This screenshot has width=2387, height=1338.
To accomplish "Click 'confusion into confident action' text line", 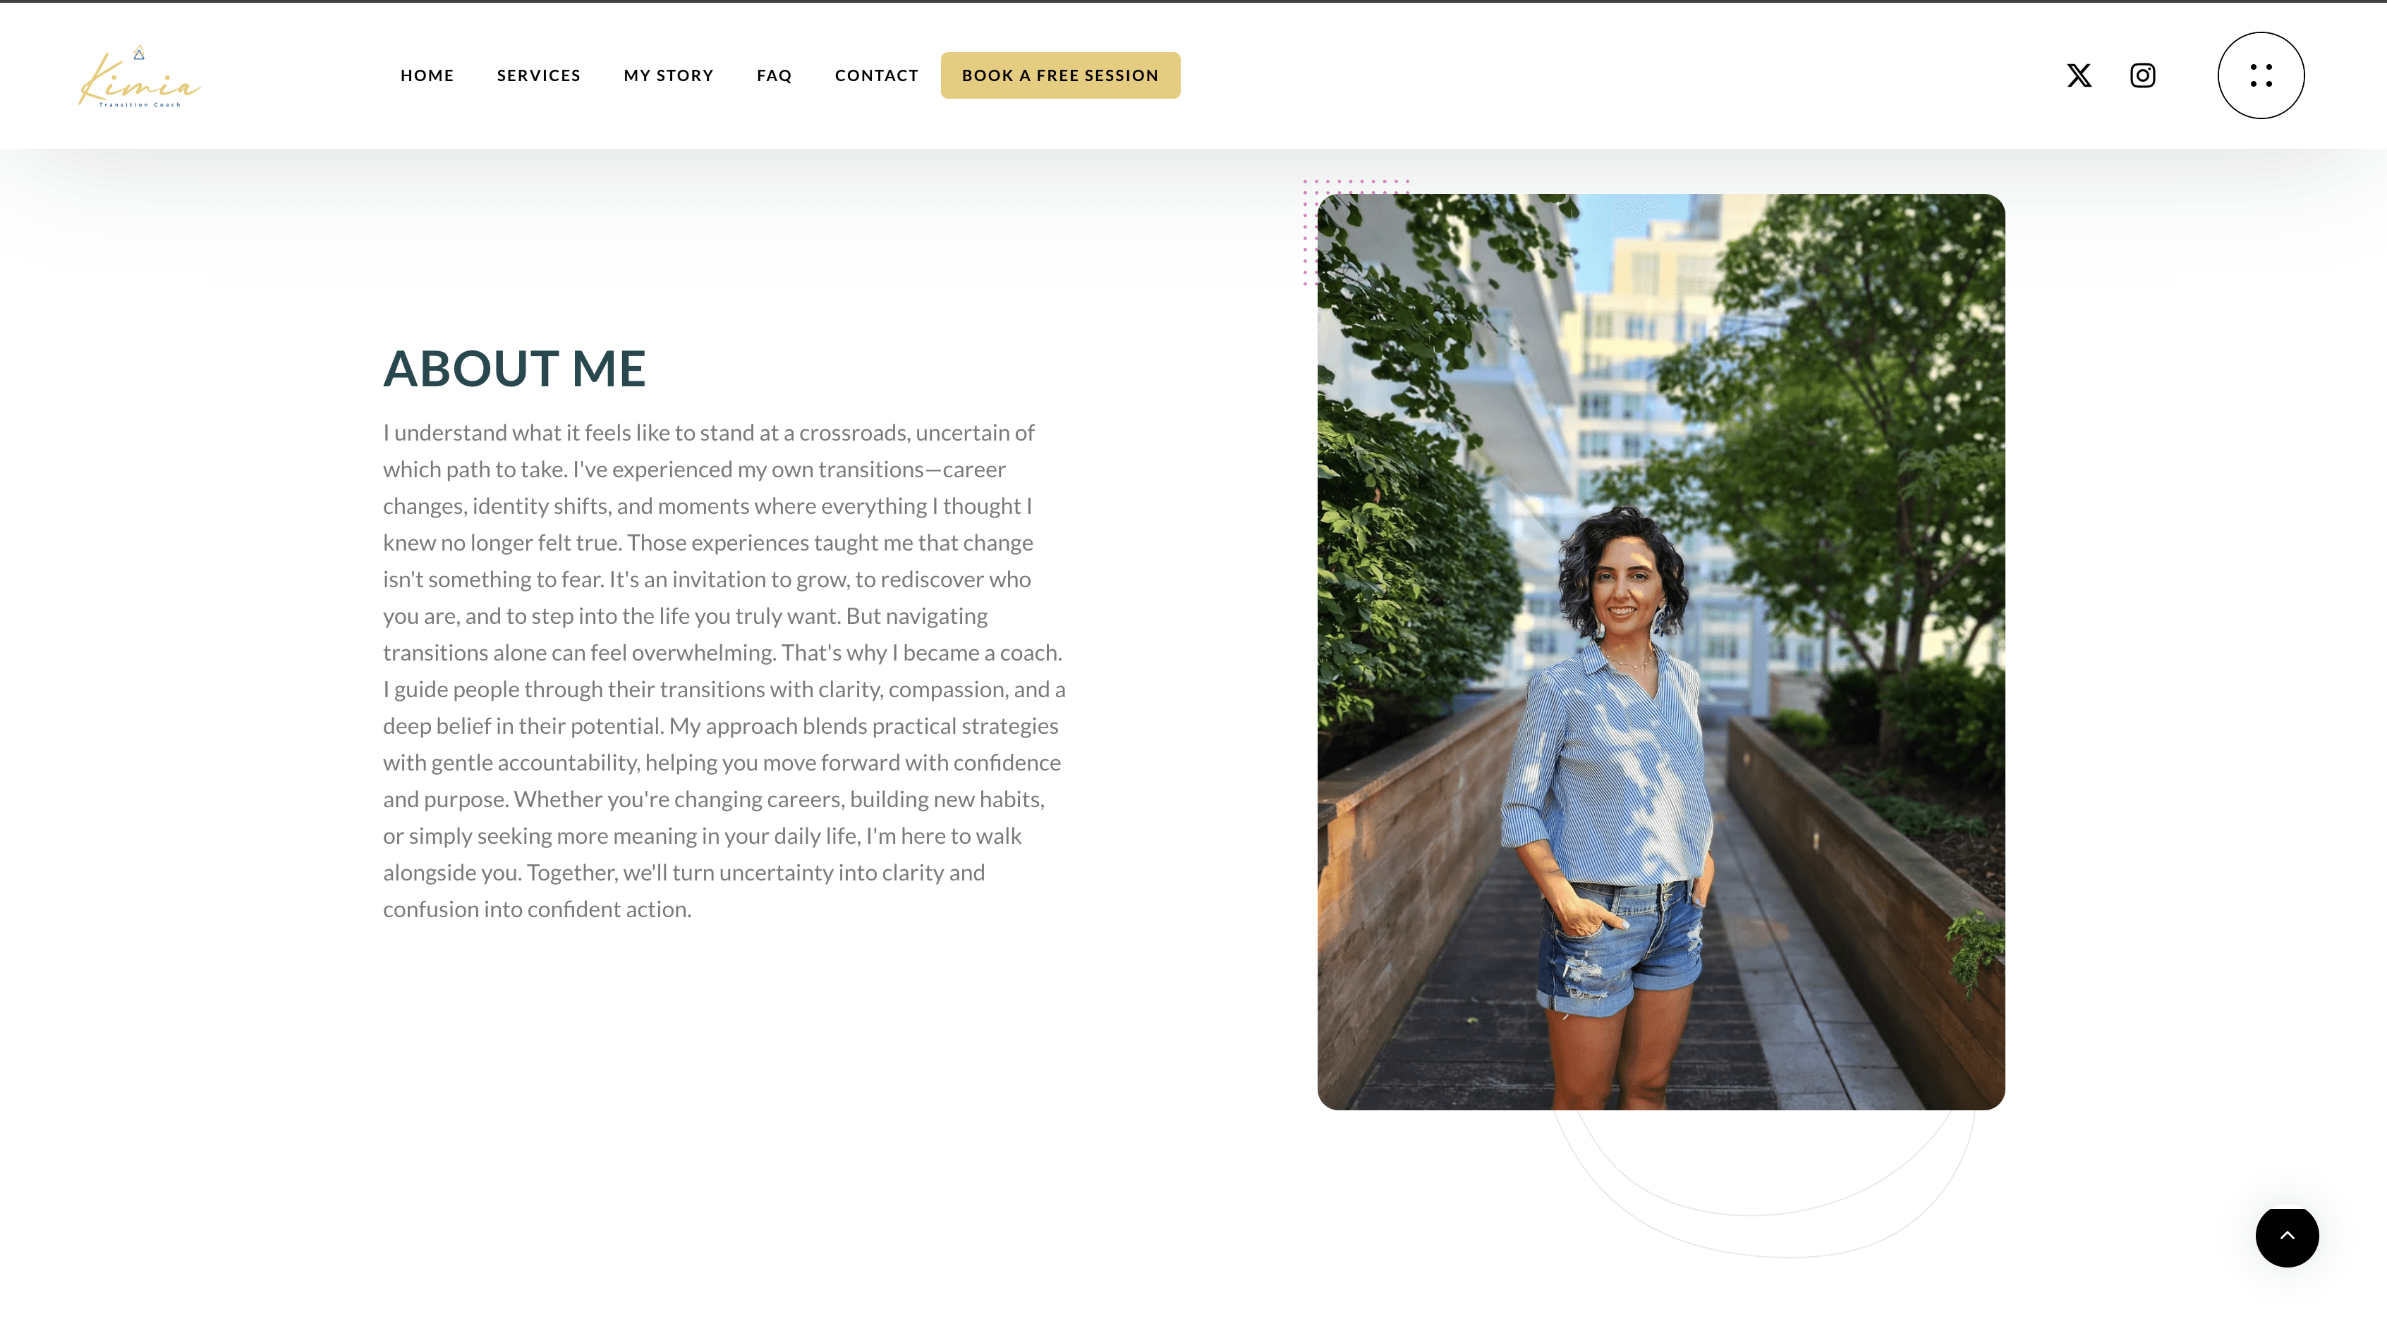I will tap(537, 909).
